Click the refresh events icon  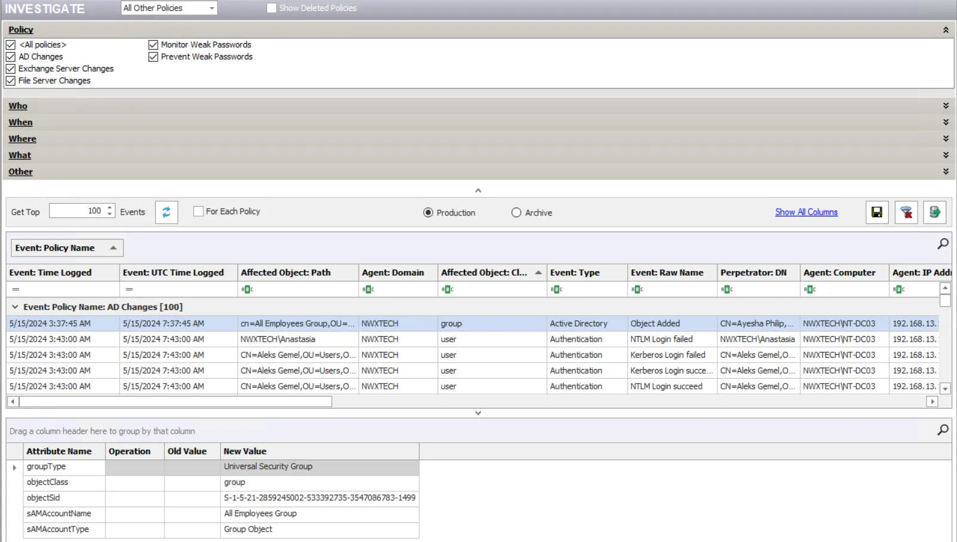[166, 212]
